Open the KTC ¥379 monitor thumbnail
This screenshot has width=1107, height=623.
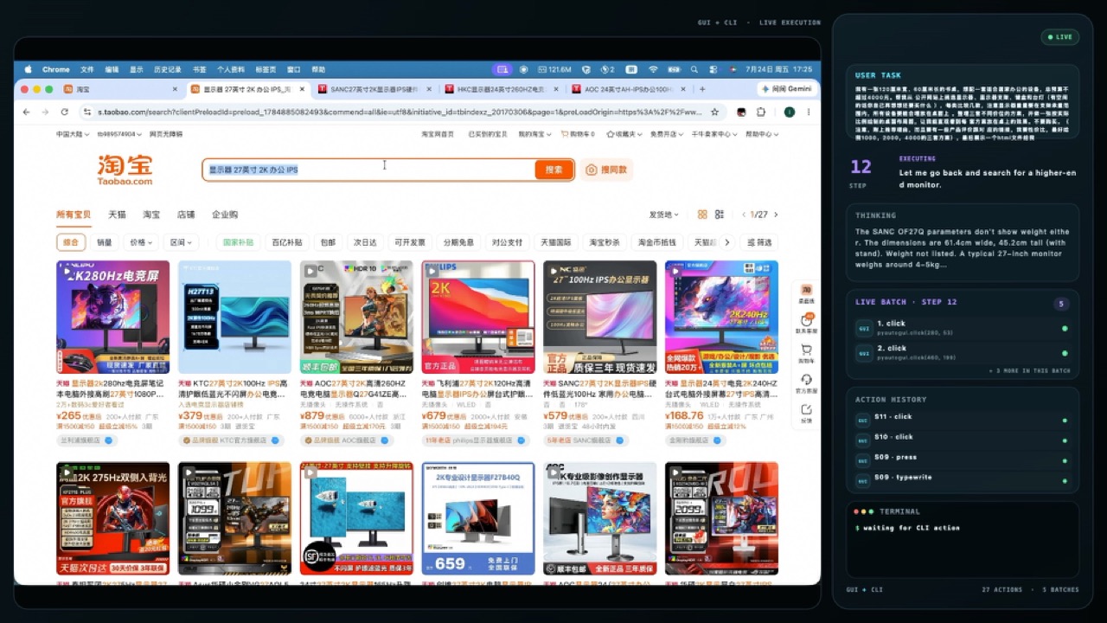pos(234,317)
